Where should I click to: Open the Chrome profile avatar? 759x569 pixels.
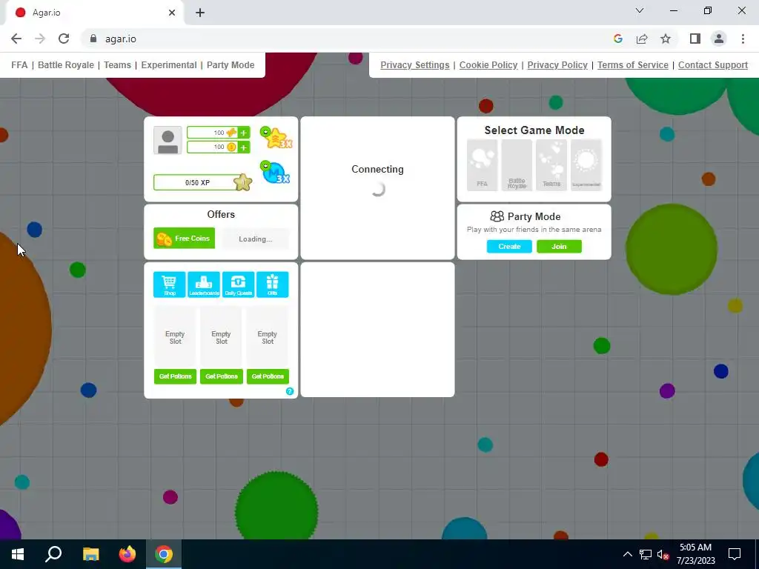(x=719, y=39)
